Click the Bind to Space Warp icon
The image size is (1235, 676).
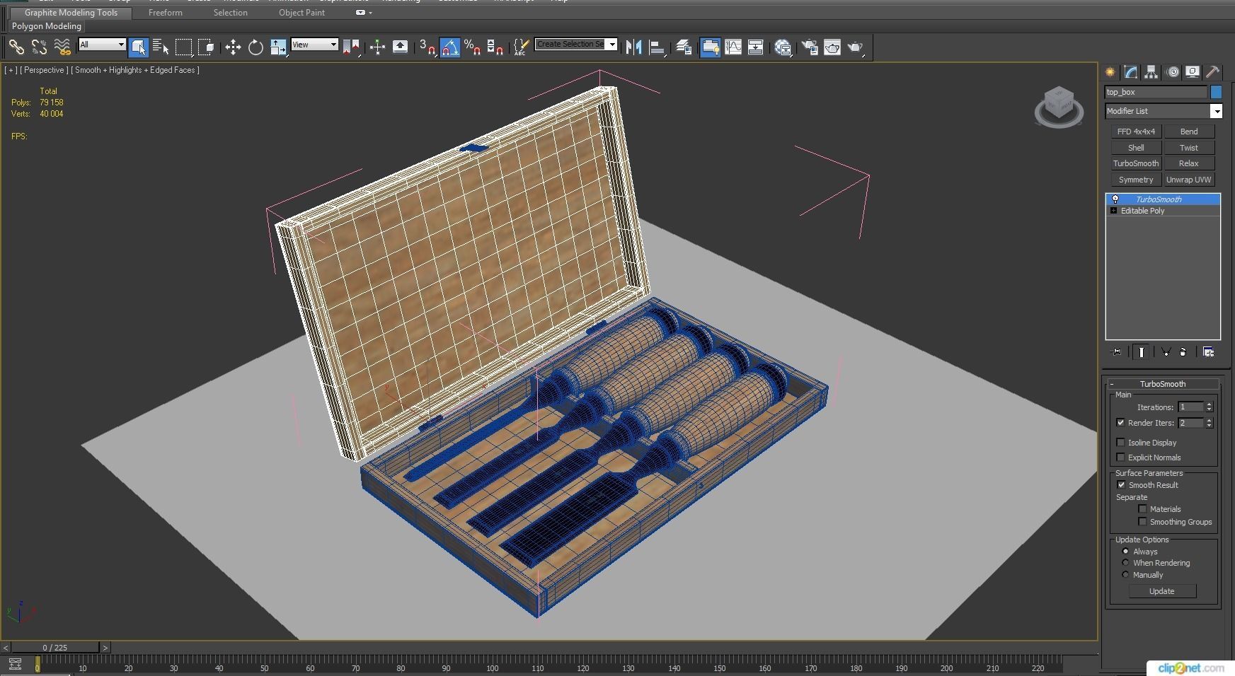click(x=62, y=47)
